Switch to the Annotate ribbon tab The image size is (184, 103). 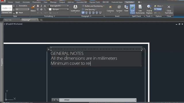(26, 2)
